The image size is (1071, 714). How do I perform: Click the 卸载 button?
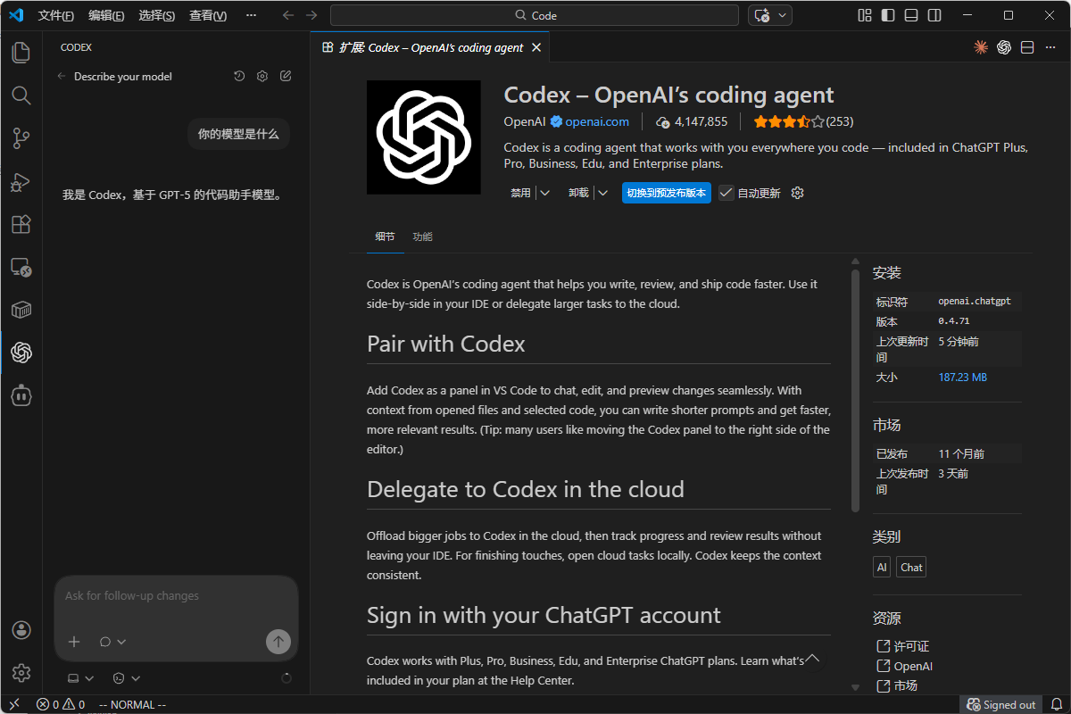[x=578, y=193]
